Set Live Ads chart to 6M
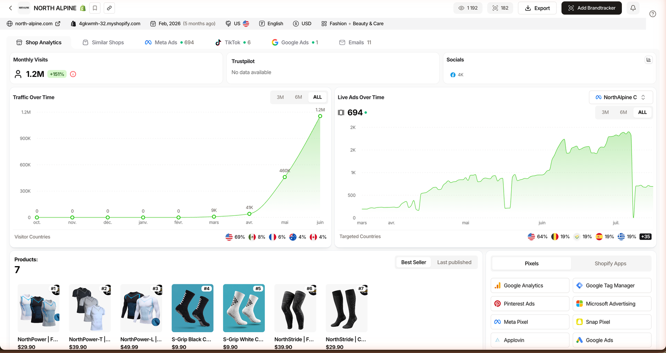This screenshot has height=353, width=666. [x=623, y=112]
